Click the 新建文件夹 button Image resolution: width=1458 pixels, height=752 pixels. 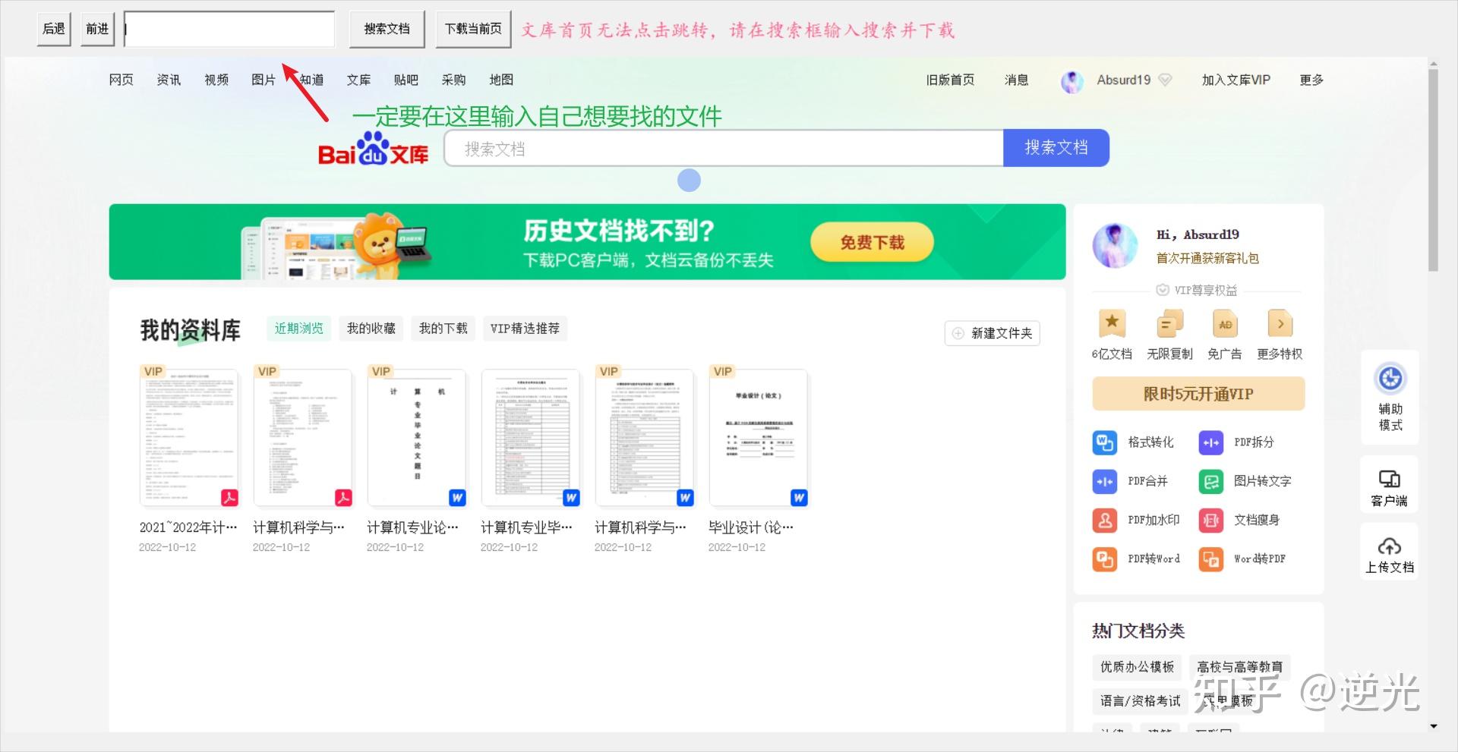pyautogui.click(x=993, y=333)
